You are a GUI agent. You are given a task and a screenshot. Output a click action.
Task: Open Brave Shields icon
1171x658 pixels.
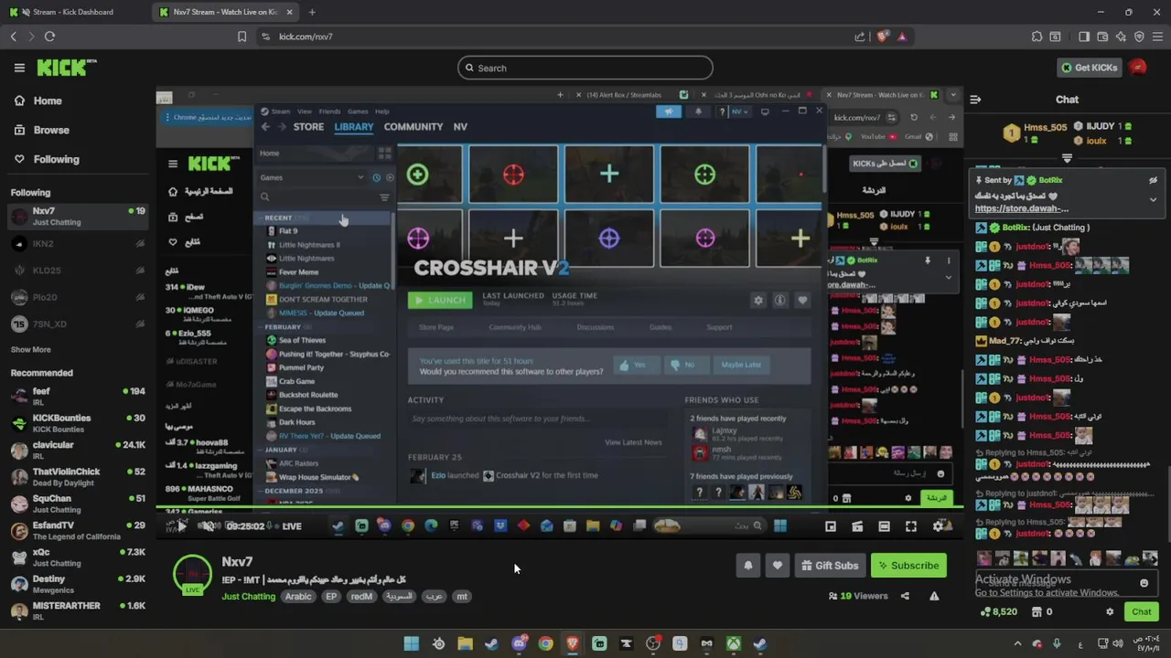882,37
